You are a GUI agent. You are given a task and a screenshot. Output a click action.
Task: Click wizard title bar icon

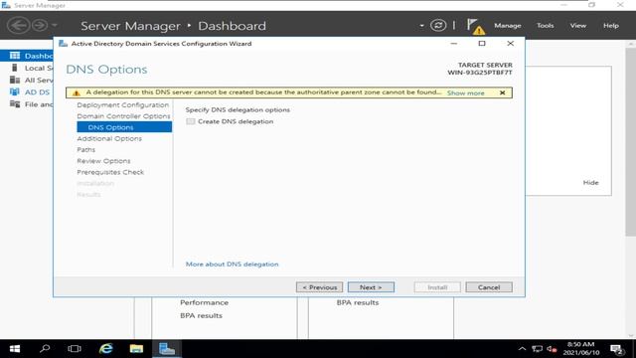click(x=63, y=44)
